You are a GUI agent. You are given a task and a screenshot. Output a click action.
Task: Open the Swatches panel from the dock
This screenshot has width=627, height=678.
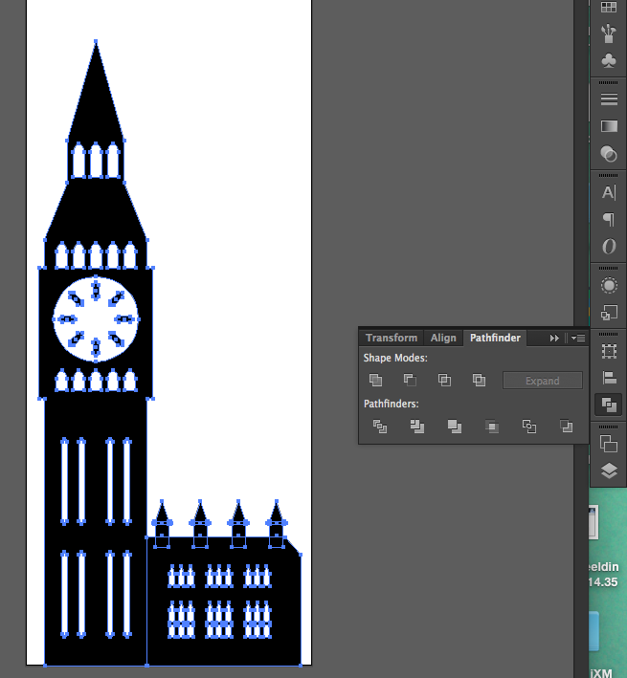click(x=609, y=7)
